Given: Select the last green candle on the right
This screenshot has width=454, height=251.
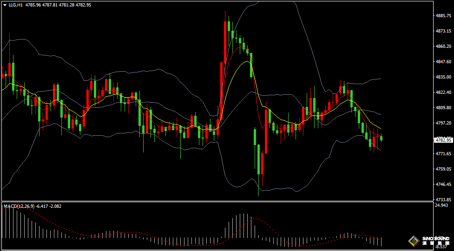Looking at the screenshot, I should click(382, 138).
